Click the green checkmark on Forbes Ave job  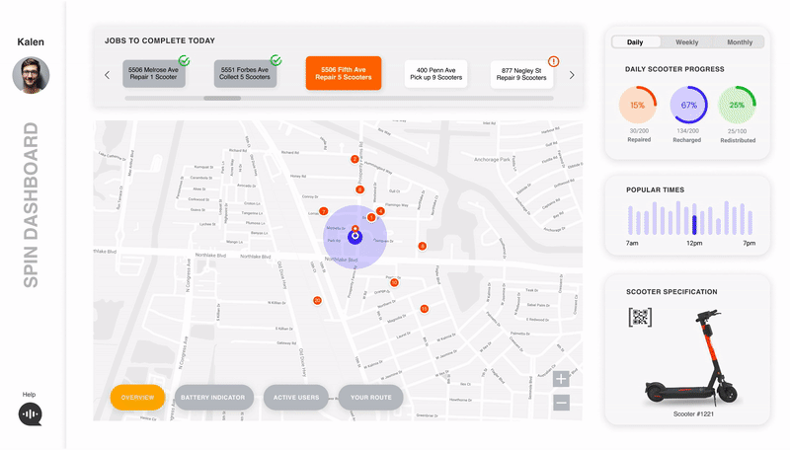276,60
